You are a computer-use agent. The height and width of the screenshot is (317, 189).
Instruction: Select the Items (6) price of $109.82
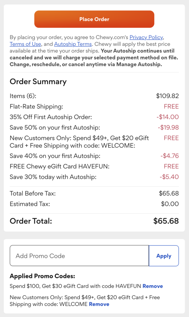(x=167, y=96)
